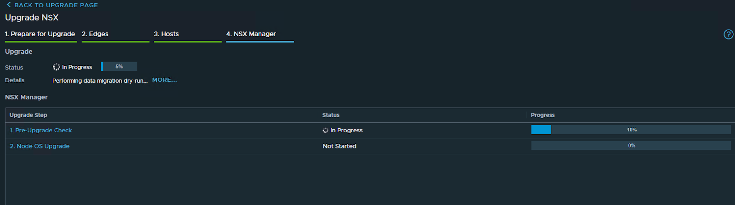
Task: Click the Status column header
Action: pos(331,115)
